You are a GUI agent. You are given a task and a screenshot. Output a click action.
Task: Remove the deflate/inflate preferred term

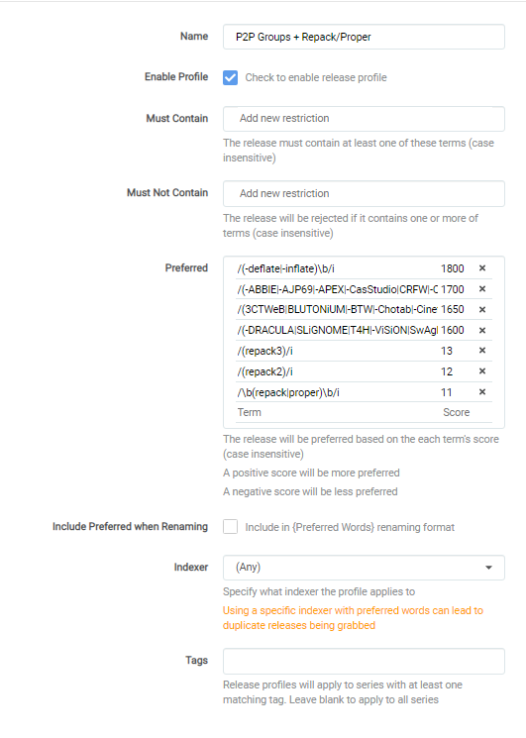[482, 267]
